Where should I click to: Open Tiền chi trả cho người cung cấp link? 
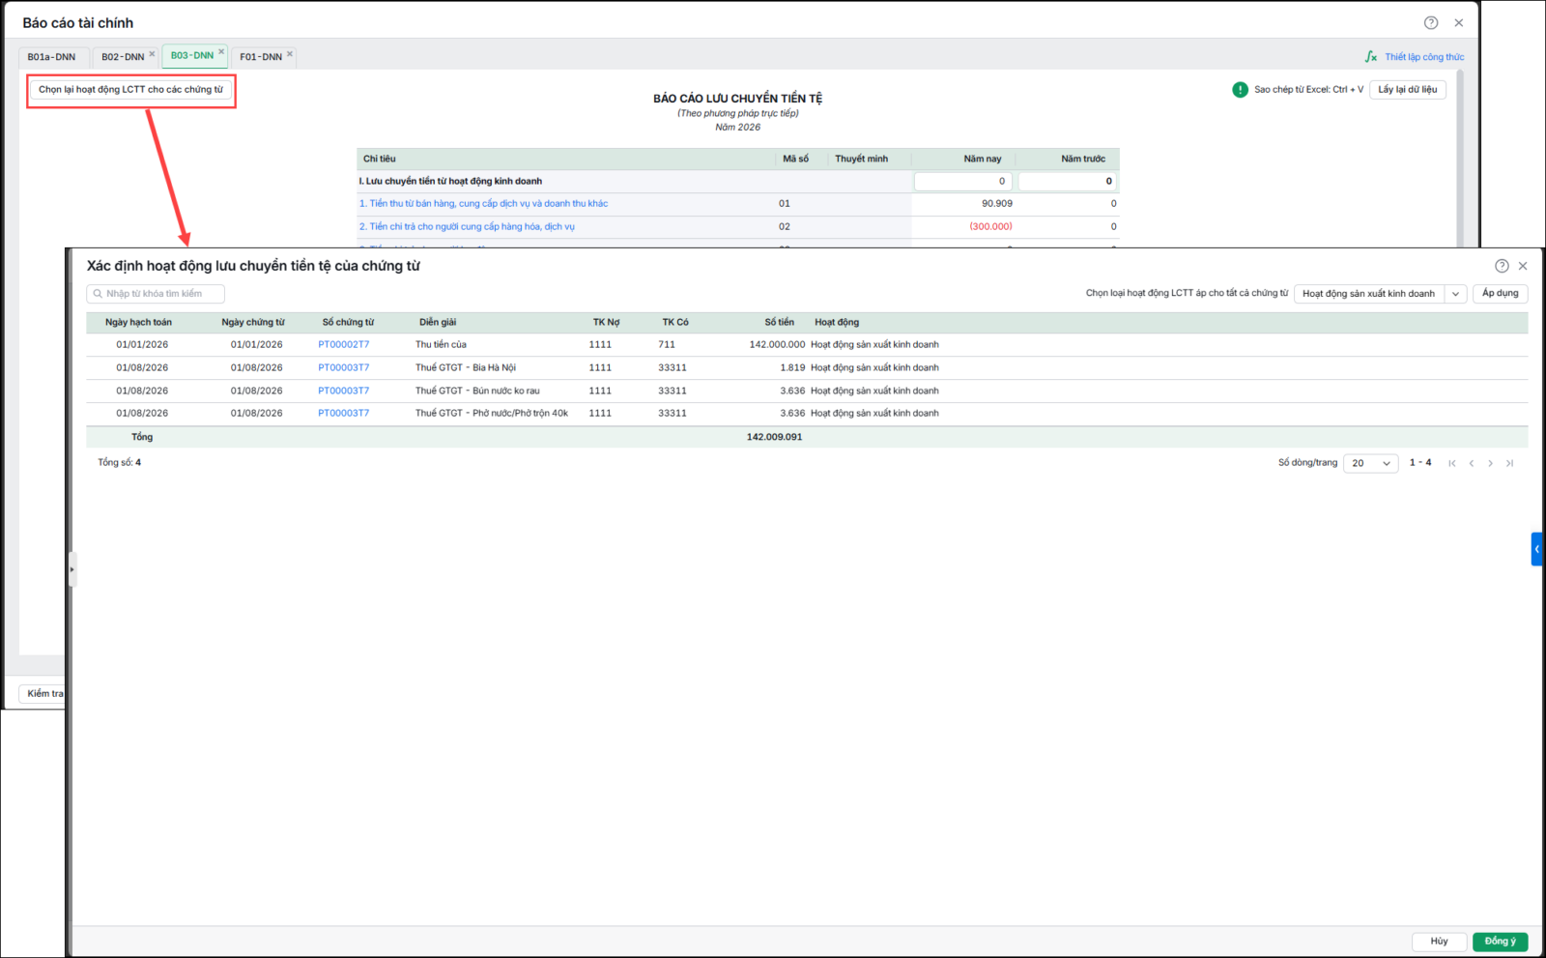468,227
